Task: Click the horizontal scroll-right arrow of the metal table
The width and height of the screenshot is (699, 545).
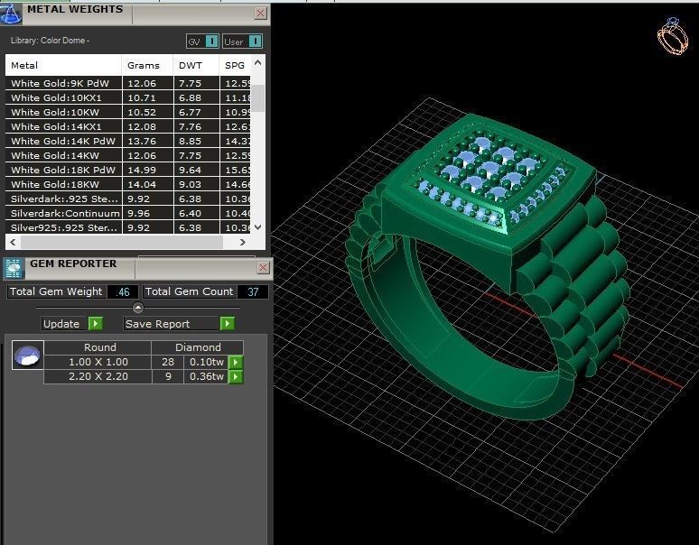Action: coord(243,242)
